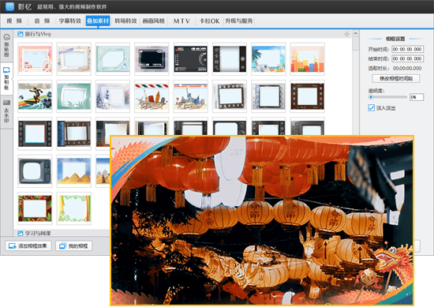The image size is (434, 307).
Task: Click 添加相框效果 button
Action: click(28, 245)
